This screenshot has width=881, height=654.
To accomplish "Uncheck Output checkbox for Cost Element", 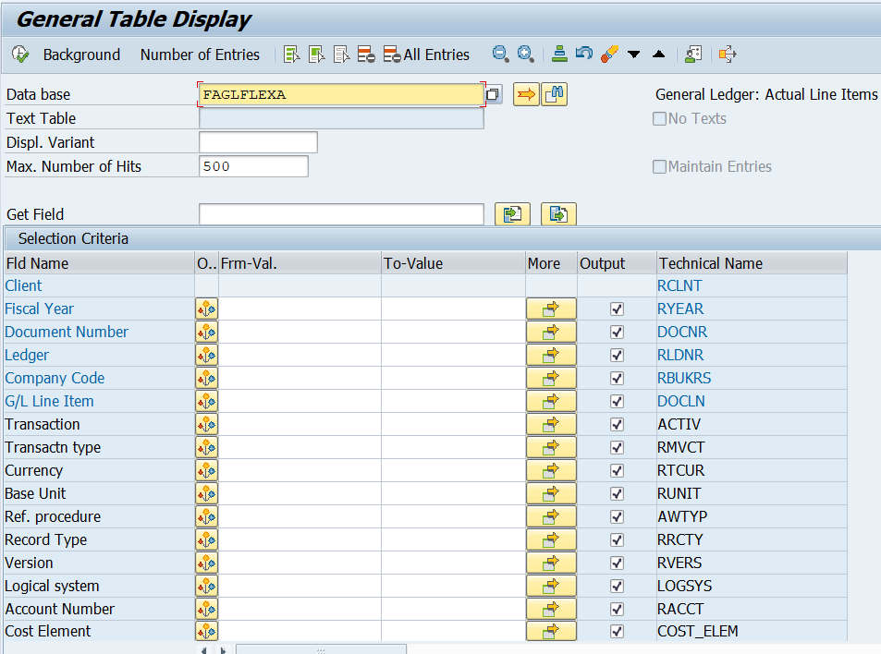I will pos(617,631).
